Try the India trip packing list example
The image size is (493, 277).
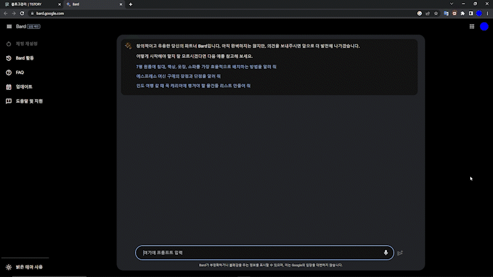(x=193, y=86)
